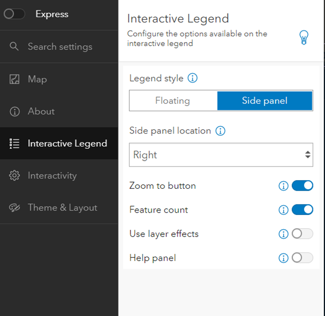Open the Theme & Layout section

[x=59, y=207]
